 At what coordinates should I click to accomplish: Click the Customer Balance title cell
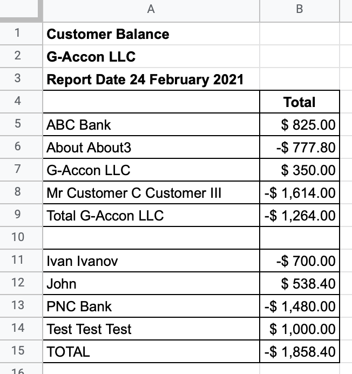tap(151, 34)
